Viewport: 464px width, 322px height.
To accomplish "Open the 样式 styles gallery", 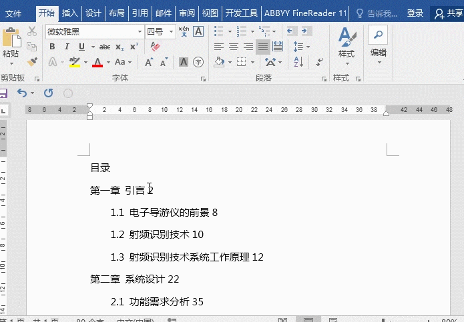I will coord(346,45).
